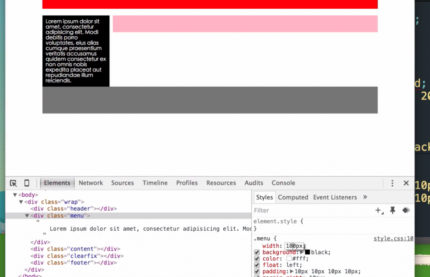Open the Audits tab

click(x=254, y=183)
